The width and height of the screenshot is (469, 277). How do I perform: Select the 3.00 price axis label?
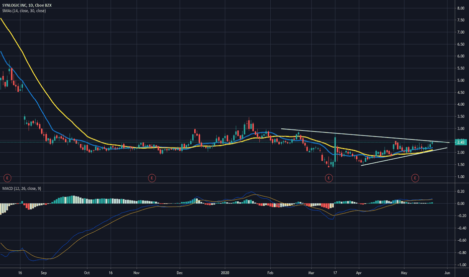(x=460, y=128)
